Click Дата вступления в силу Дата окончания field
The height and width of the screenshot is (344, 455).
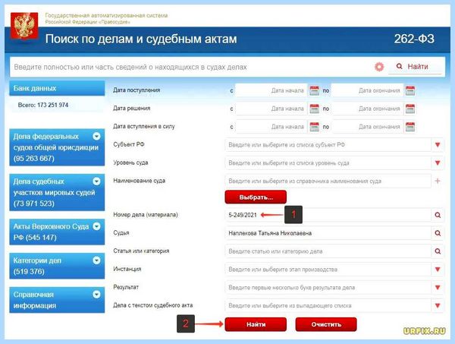click(367, 127)
